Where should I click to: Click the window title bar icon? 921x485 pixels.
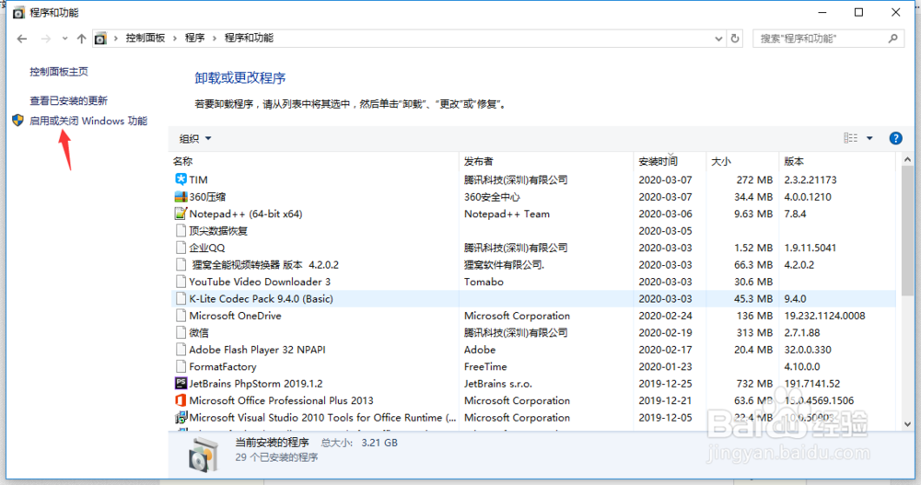tap(18, 12)
